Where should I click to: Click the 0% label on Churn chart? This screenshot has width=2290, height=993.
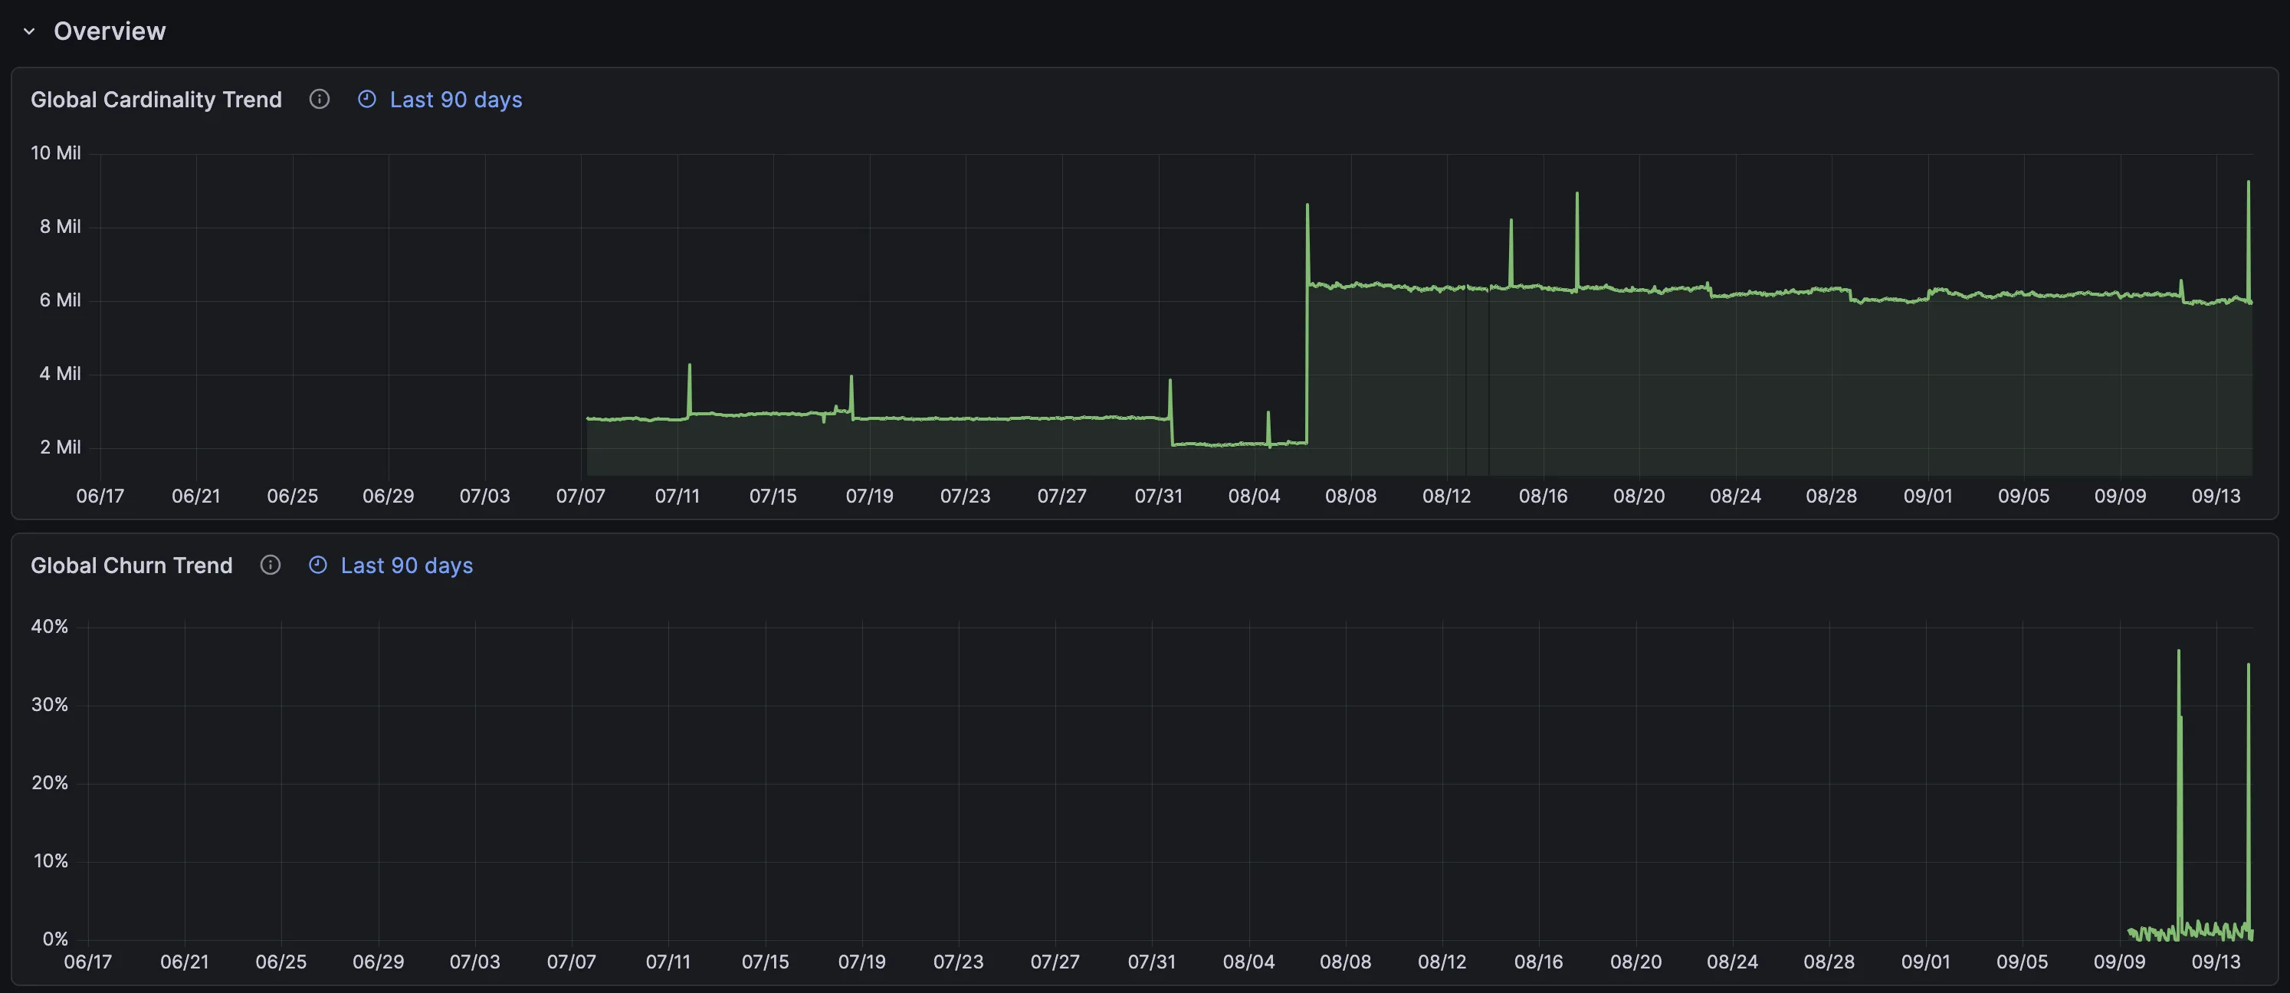pos(55,939)
